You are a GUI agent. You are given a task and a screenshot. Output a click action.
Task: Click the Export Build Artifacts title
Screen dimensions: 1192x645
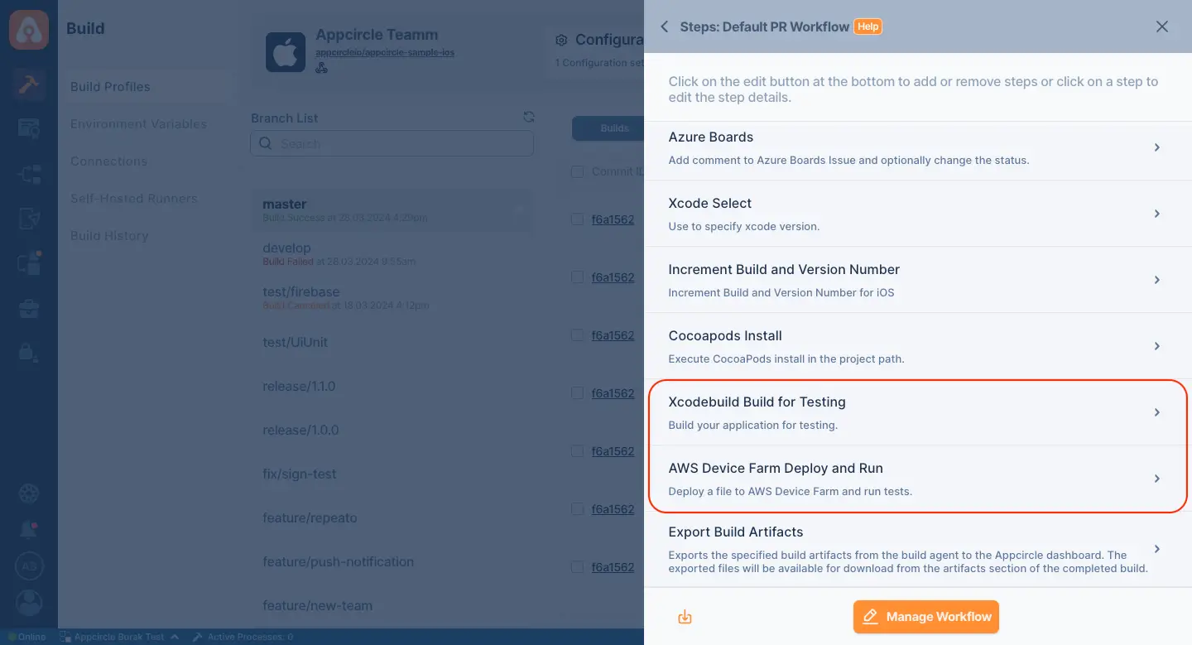tap(736, 532)
